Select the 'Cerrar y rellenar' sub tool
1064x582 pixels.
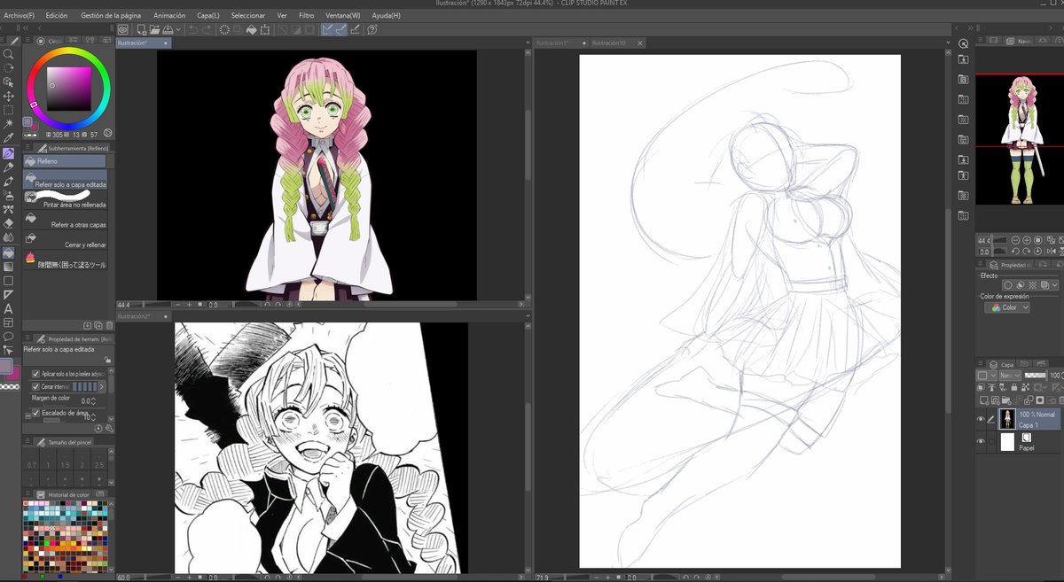click(x=66, y=242)
